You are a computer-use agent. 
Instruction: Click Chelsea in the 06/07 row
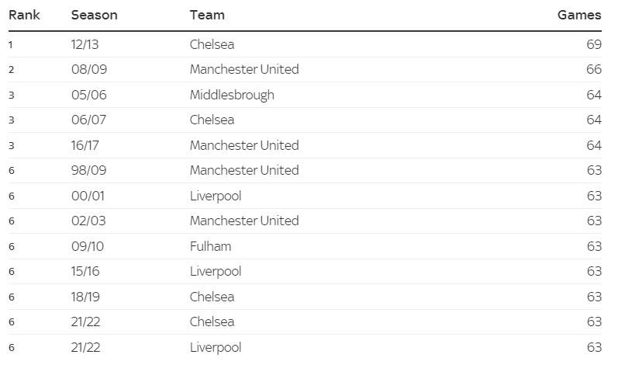click(212, 120)
